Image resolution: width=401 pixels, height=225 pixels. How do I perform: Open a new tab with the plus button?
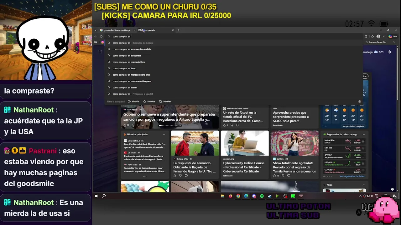[x=179, y=30]
